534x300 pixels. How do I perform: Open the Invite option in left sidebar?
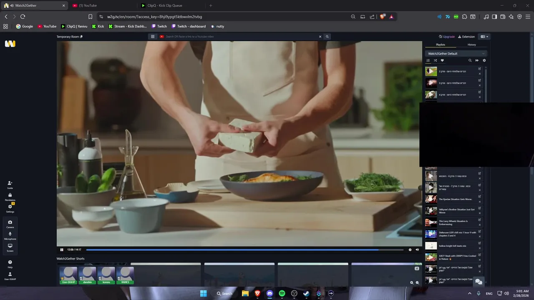[x=10, y=185]
